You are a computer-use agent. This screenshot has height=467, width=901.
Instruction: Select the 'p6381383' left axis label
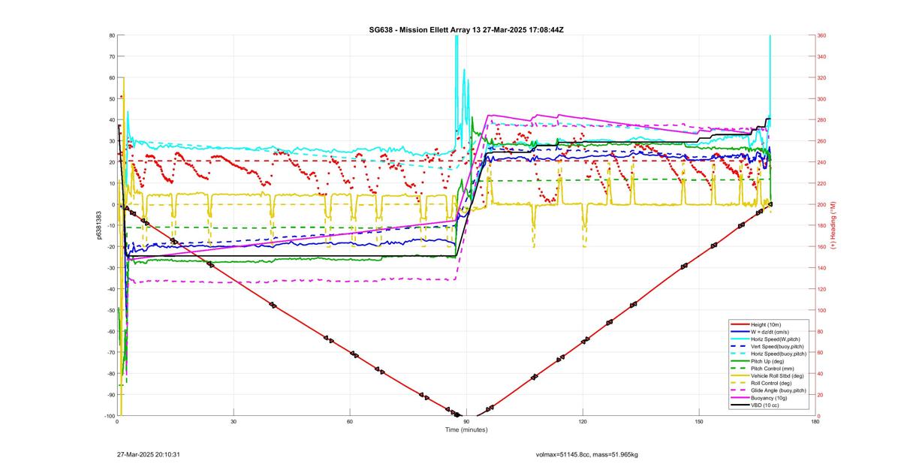[98, 226]
